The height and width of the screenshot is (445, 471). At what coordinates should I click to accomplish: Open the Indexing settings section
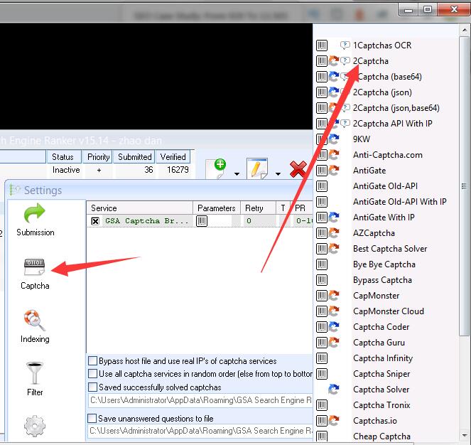[x=35, y=326]
